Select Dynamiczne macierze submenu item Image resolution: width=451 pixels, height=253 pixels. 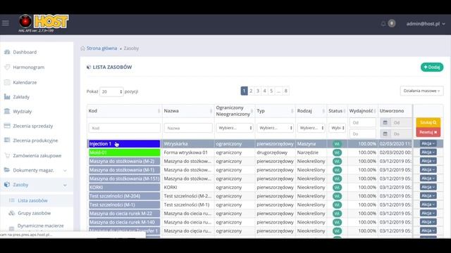pos(41,226)
